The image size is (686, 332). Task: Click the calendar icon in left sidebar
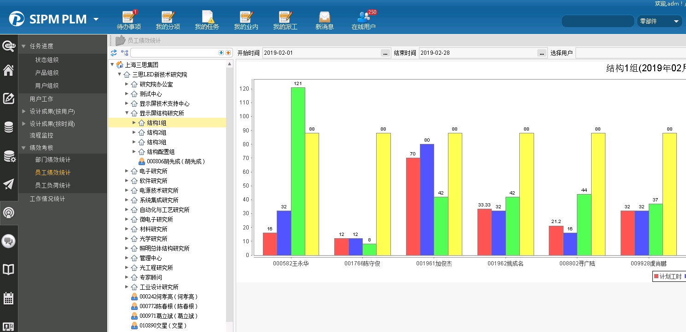pos(9,298)
